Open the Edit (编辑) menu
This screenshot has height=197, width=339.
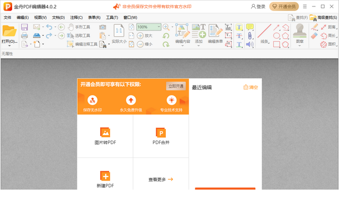coord(22,17)
